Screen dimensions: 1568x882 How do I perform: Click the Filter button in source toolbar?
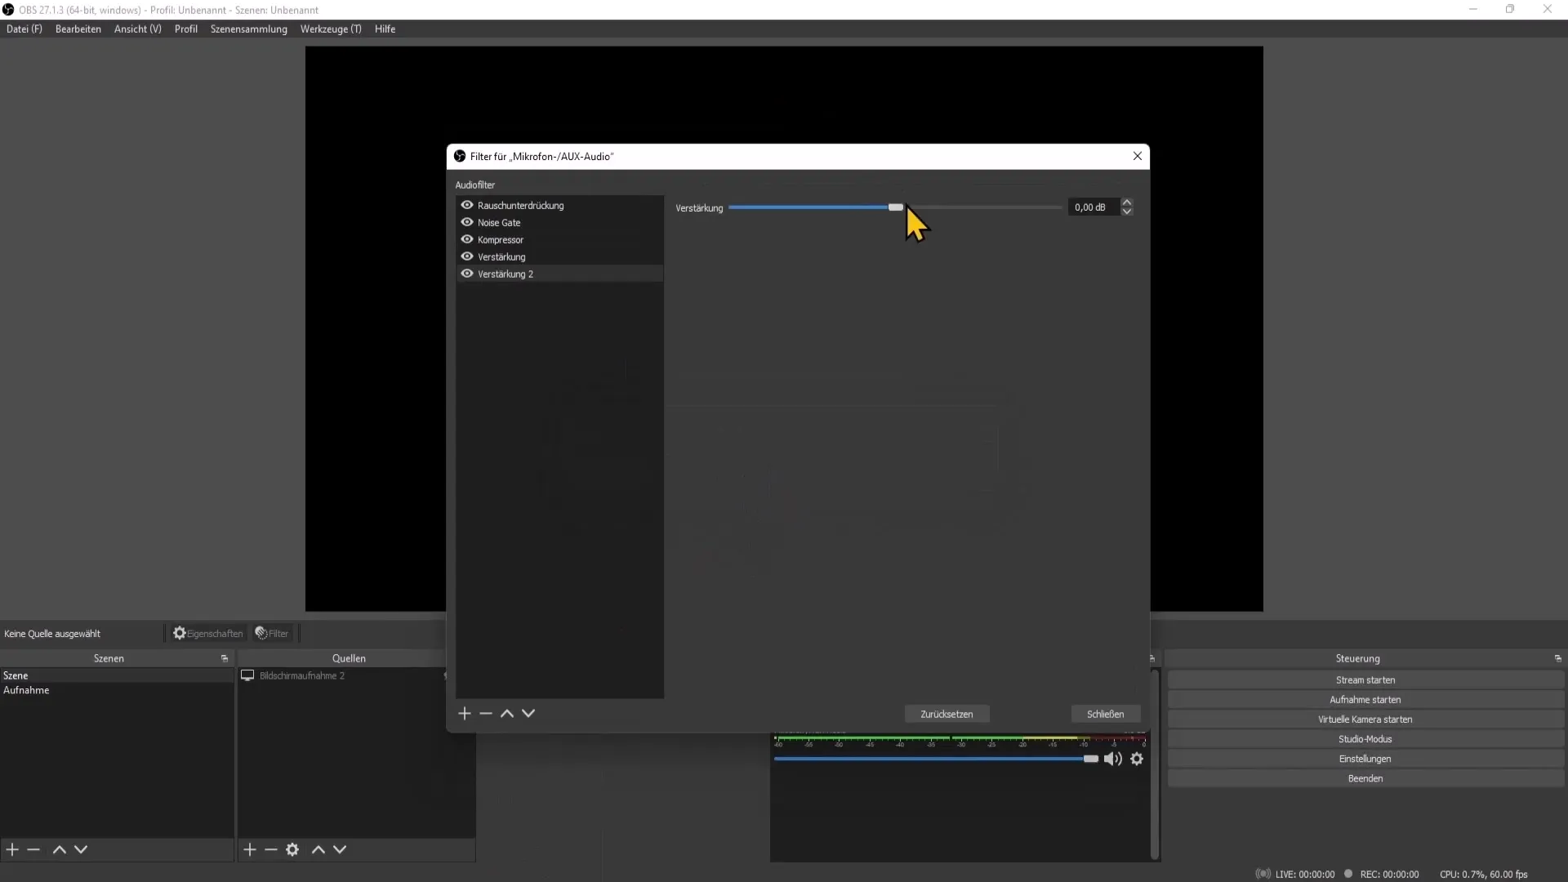pyautogui.click(x=272, y=633)
